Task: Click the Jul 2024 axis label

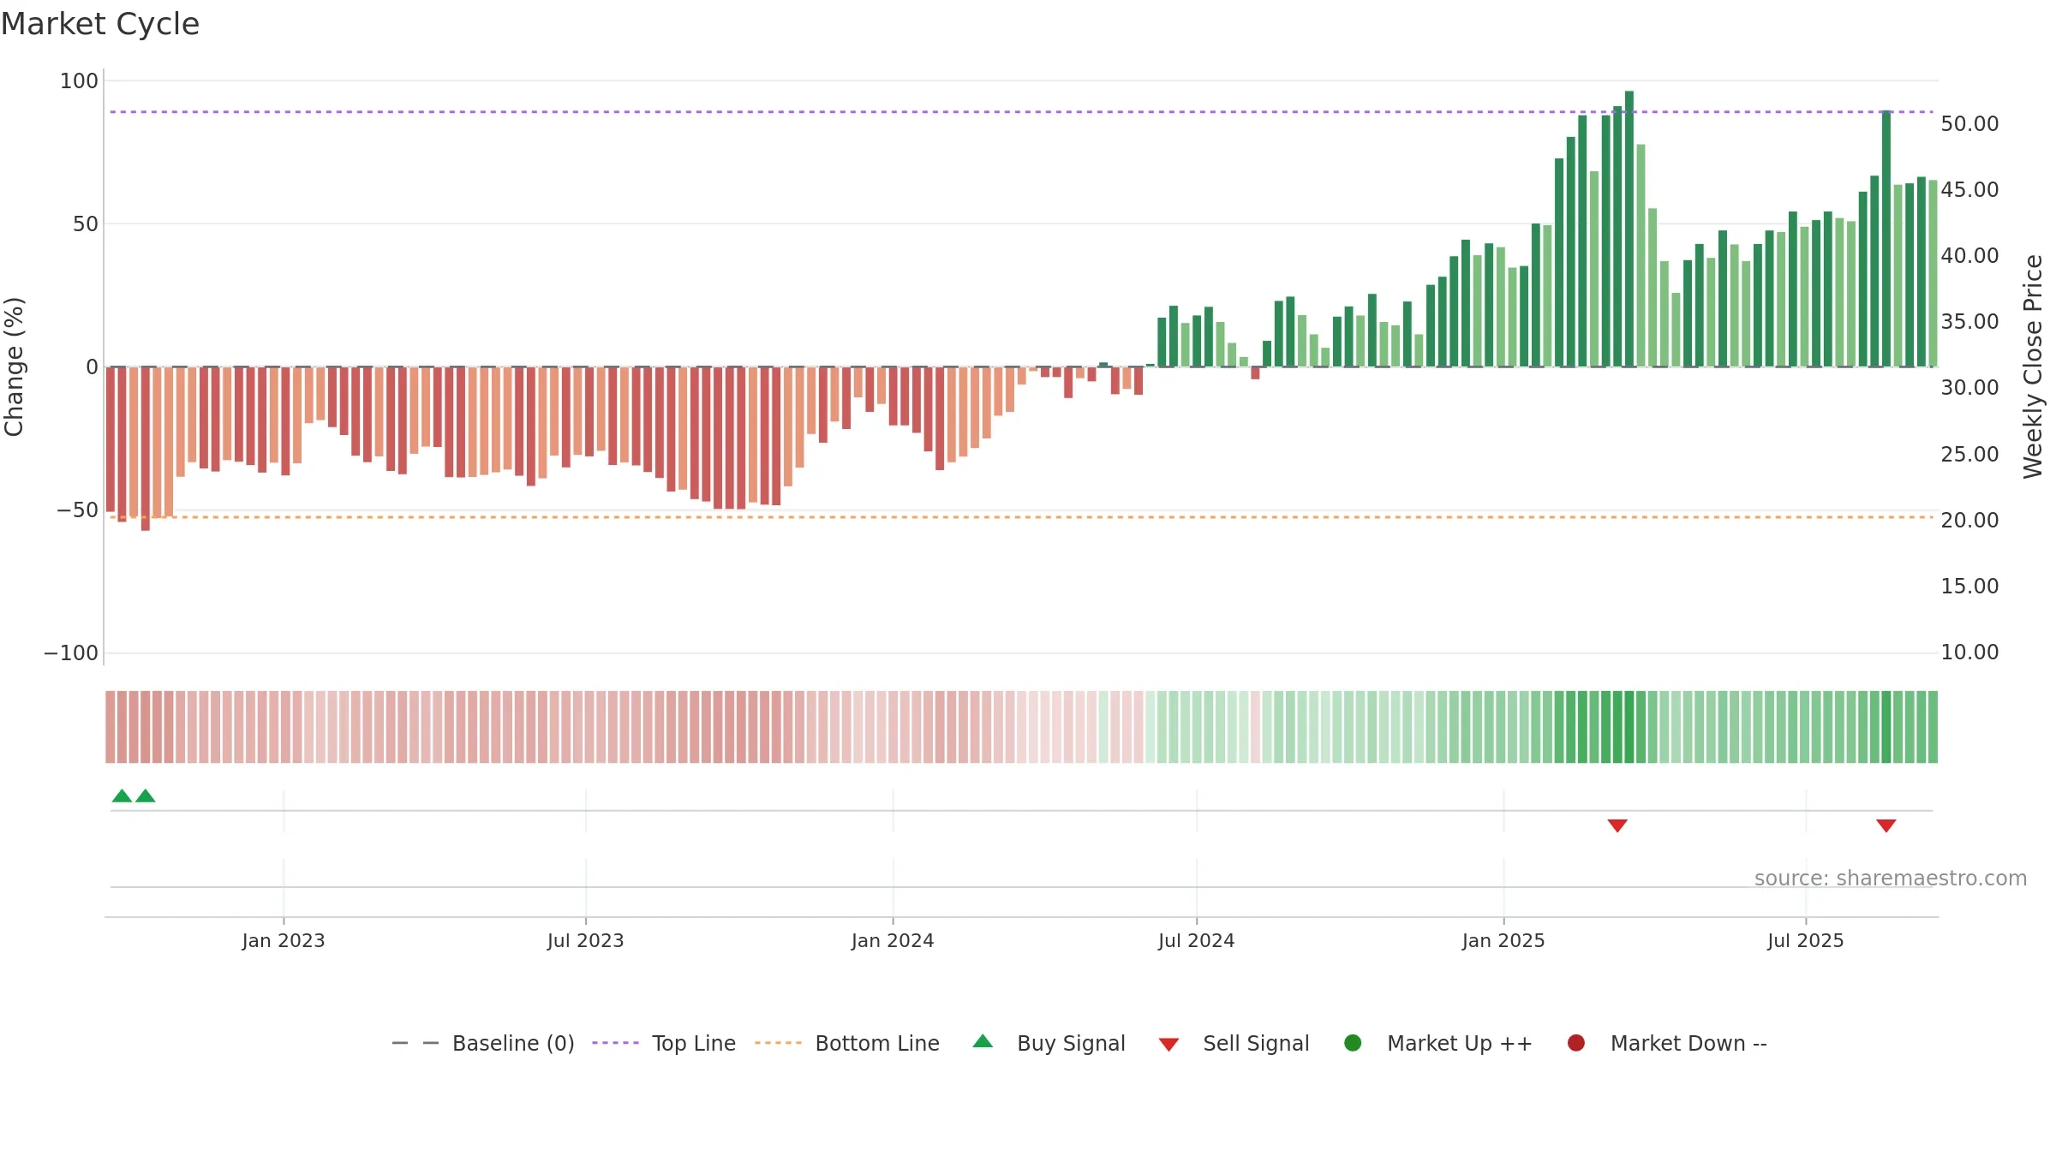Action: [x=1197, y=941]
